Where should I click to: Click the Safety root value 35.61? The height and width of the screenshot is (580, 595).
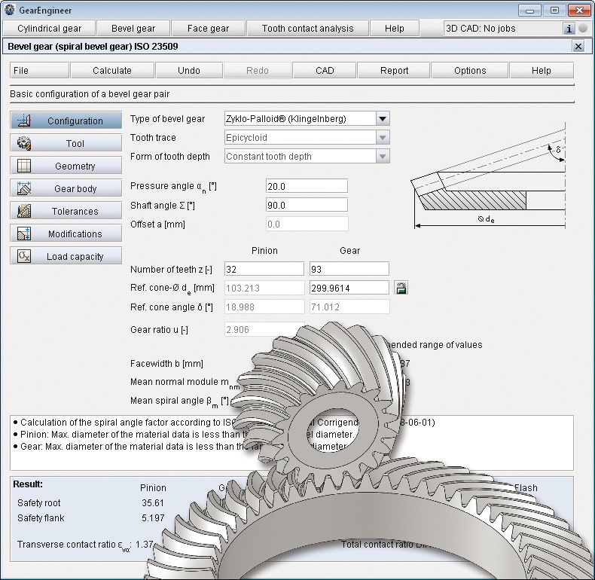click(x=153, y=503)
